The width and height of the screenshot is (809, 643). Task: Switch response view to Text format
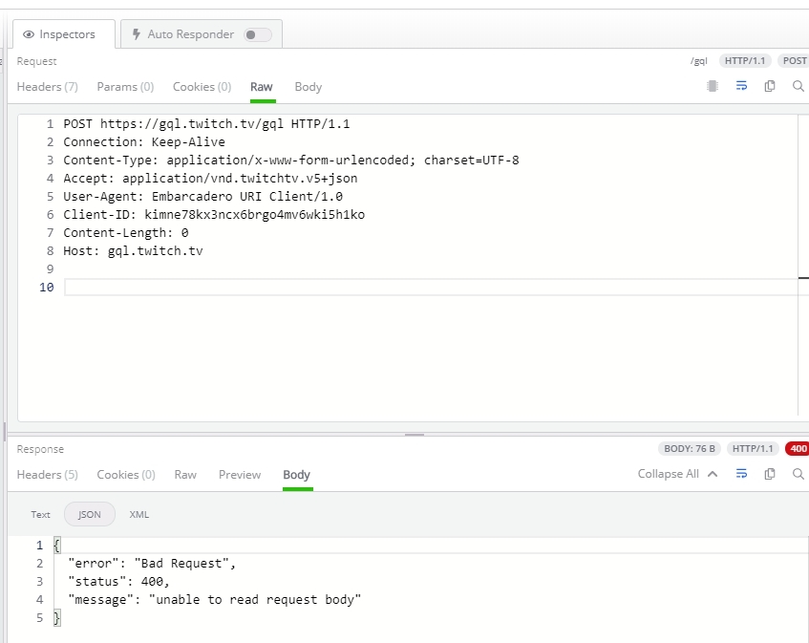pyautogui.click(x=40, y=515)
